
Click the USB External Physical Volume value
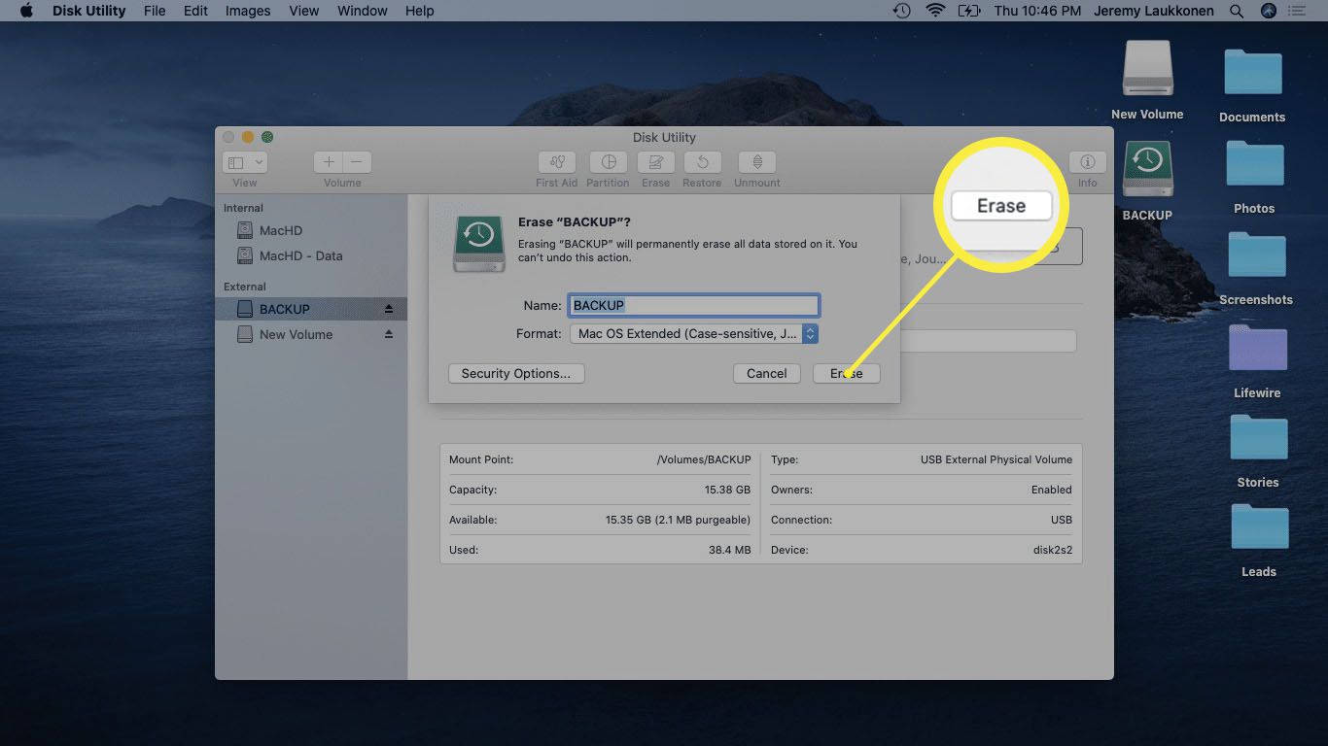996,459
